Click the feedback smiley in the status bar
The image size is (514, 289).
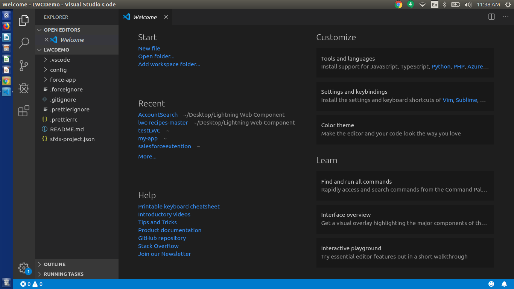coord(491,284)
